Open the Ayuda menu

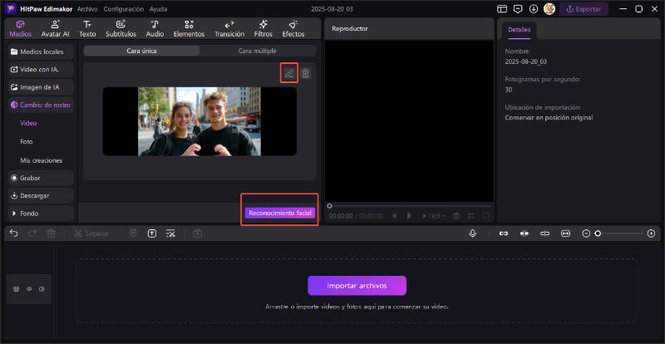click(x=158, y=9)
